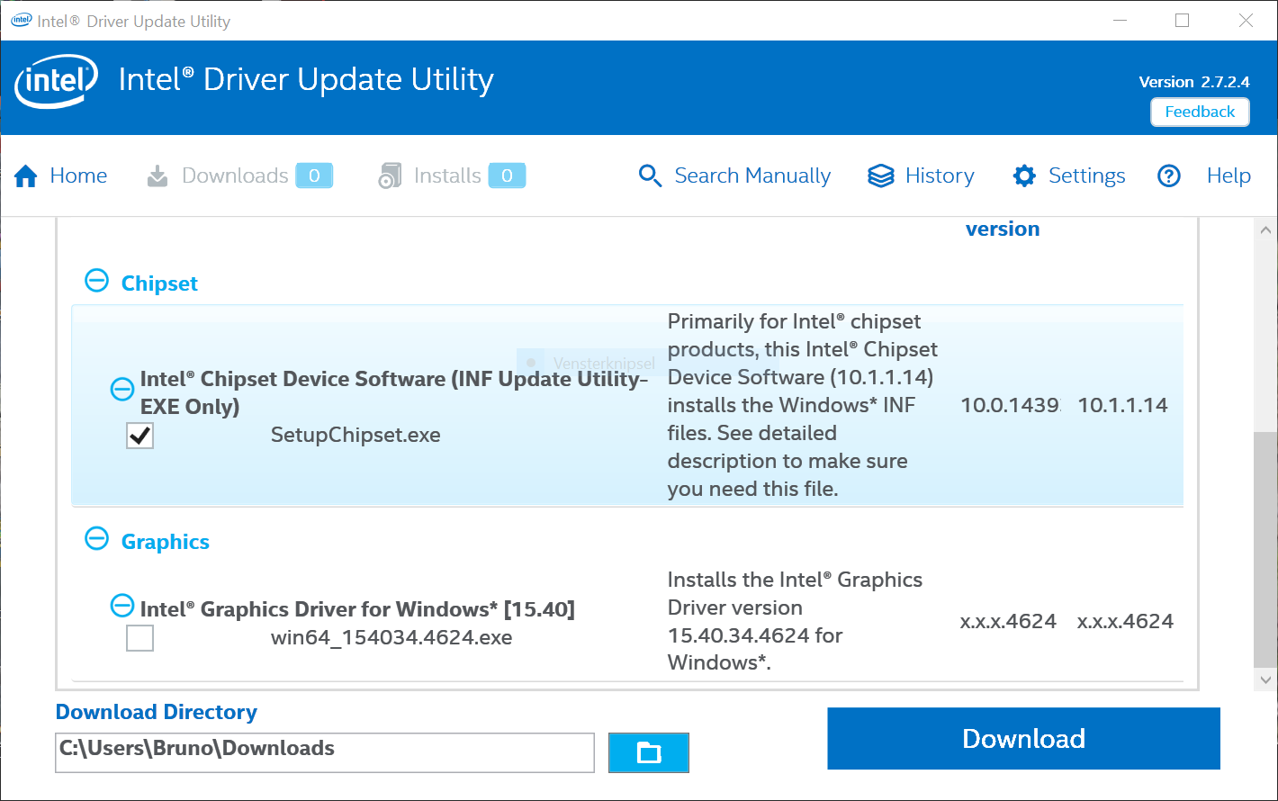
Task: Uncheck the SetupChipset.exe checkbox
Action: [x=139, y=436]
